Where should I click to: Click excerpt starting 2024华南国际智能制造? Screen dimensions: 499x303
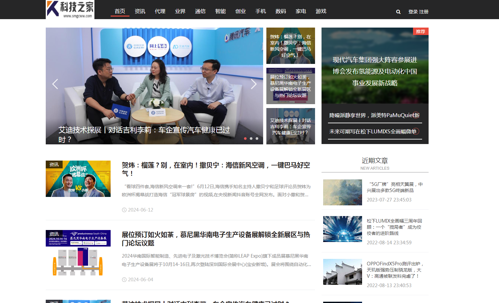pyautogui.click(x=216, y=260)
